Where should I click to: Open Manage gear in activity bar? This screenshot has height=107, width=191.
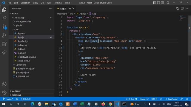[x=4, y=92]
